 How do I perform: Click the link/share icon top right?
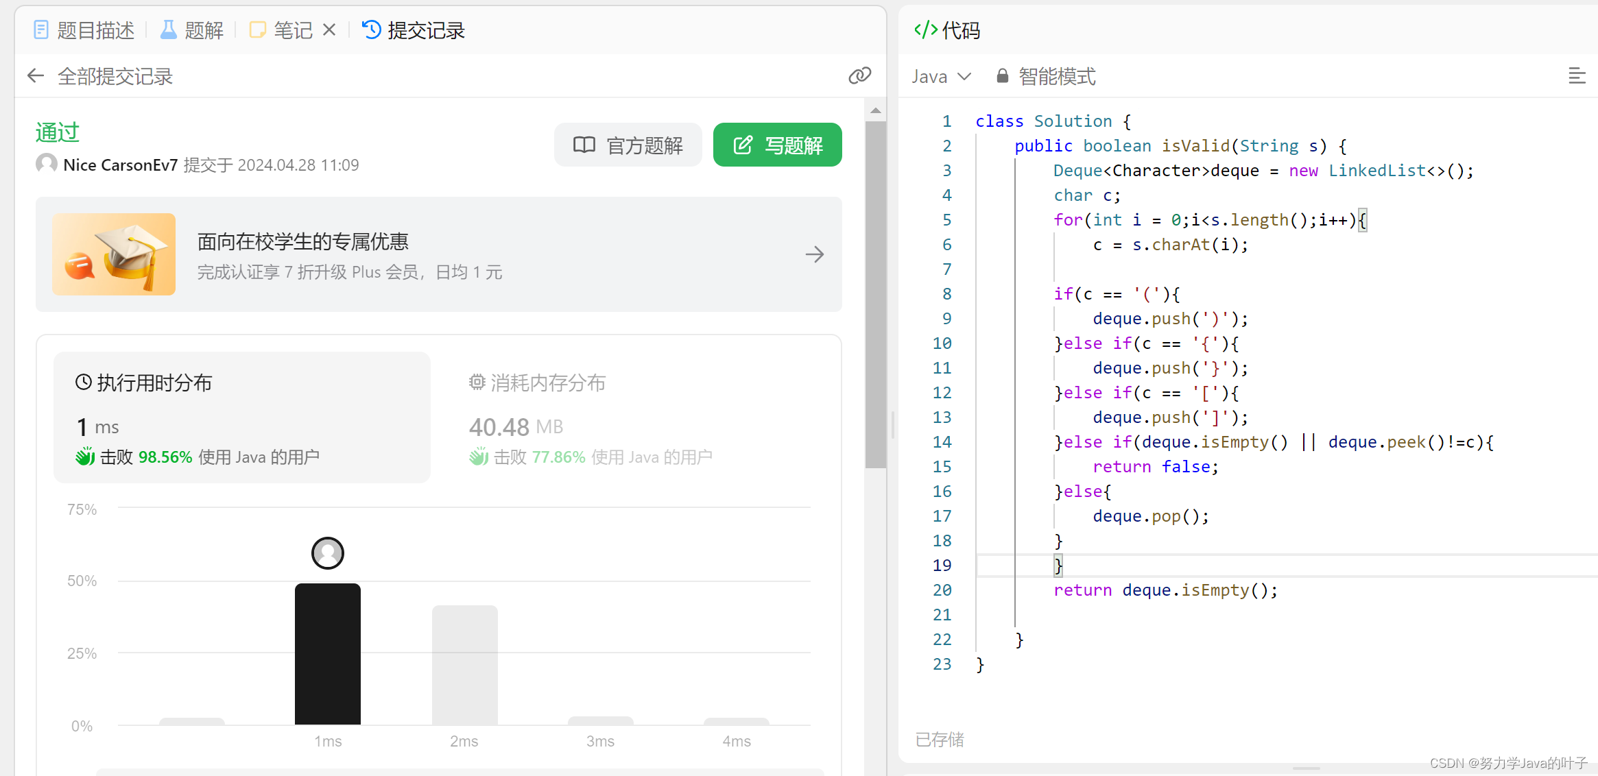[x=859, y=75]
